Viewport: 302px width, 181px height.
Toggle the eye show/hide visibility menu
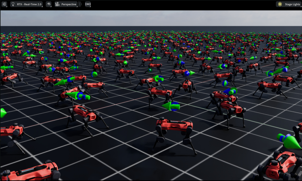pyautogui.click(x=49, y=4)
